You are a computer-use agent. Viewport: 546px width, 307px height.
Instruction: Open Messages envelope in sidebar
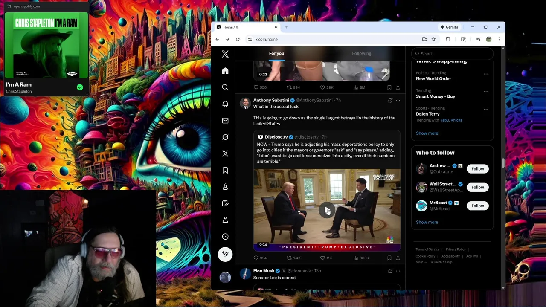click(x=225, y=121)
